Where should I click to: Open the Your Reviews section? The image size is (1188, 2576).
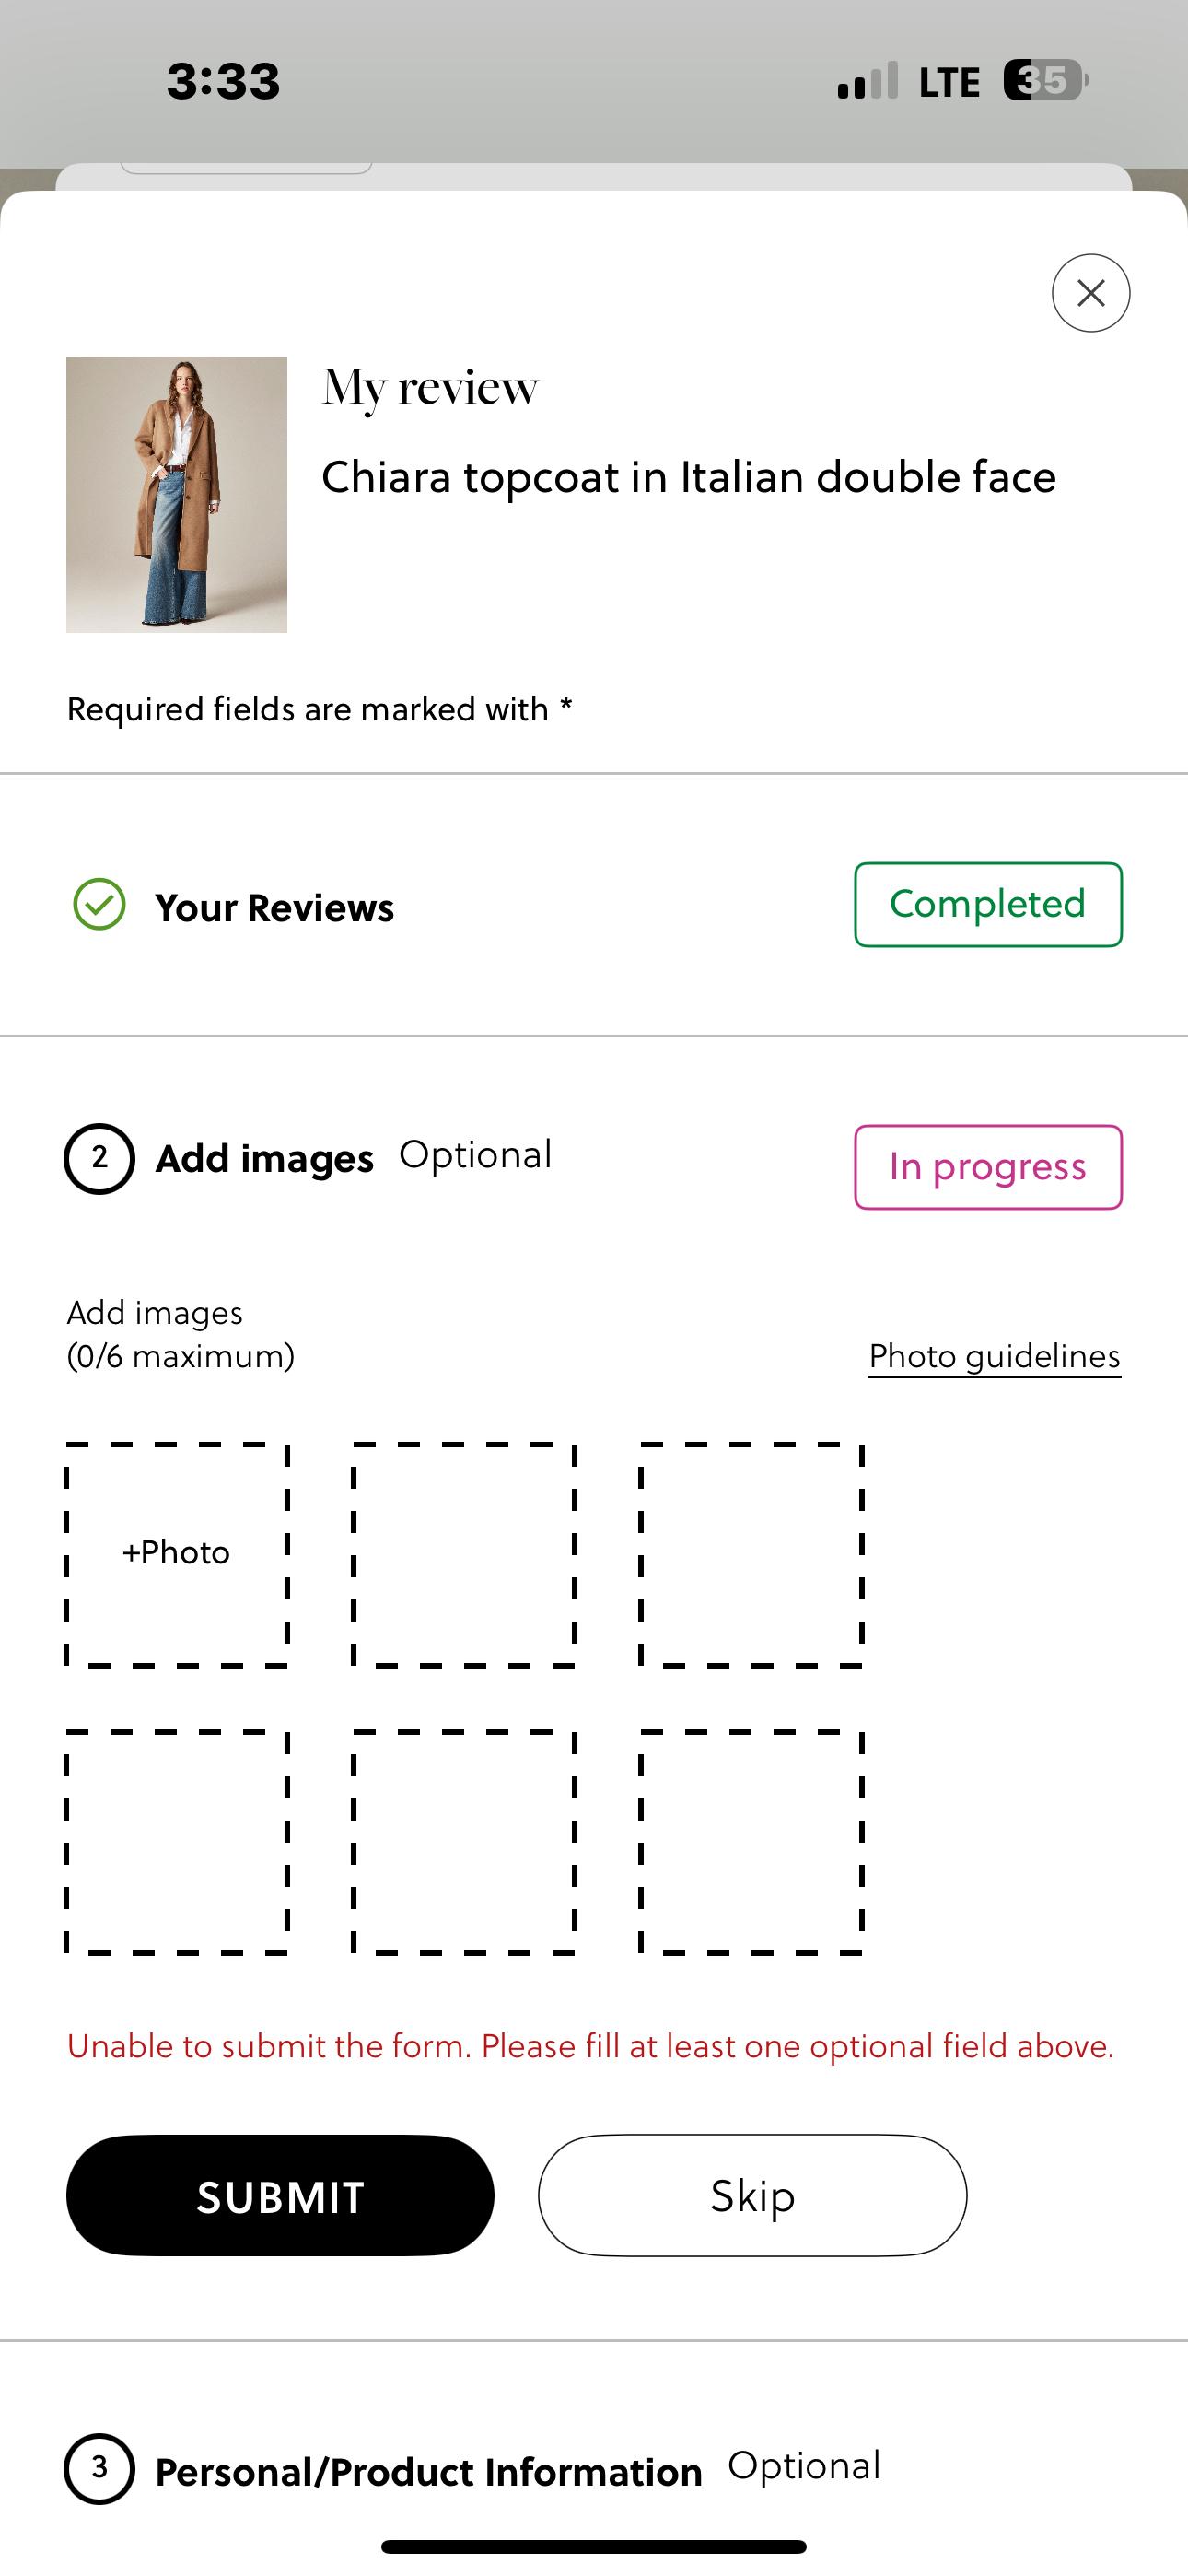pos(274,908)
